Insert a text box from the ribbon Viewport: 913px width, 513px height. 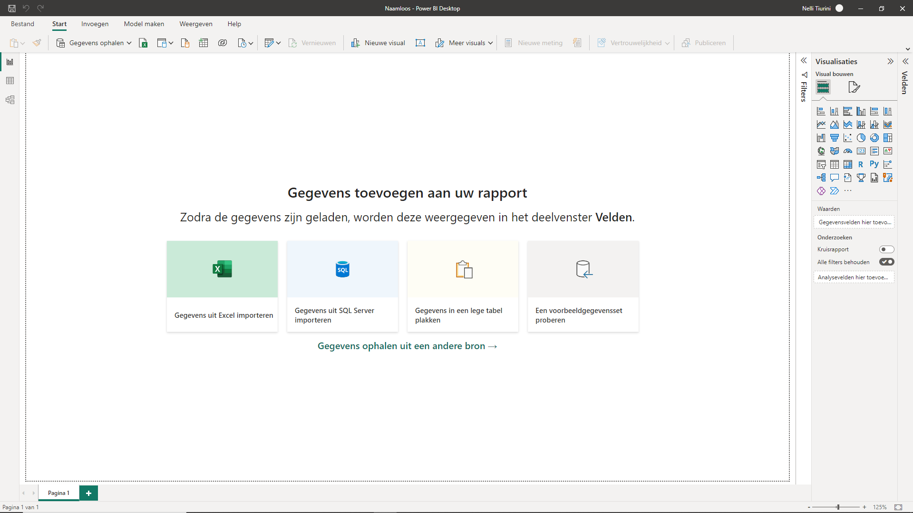coord(420,43)
